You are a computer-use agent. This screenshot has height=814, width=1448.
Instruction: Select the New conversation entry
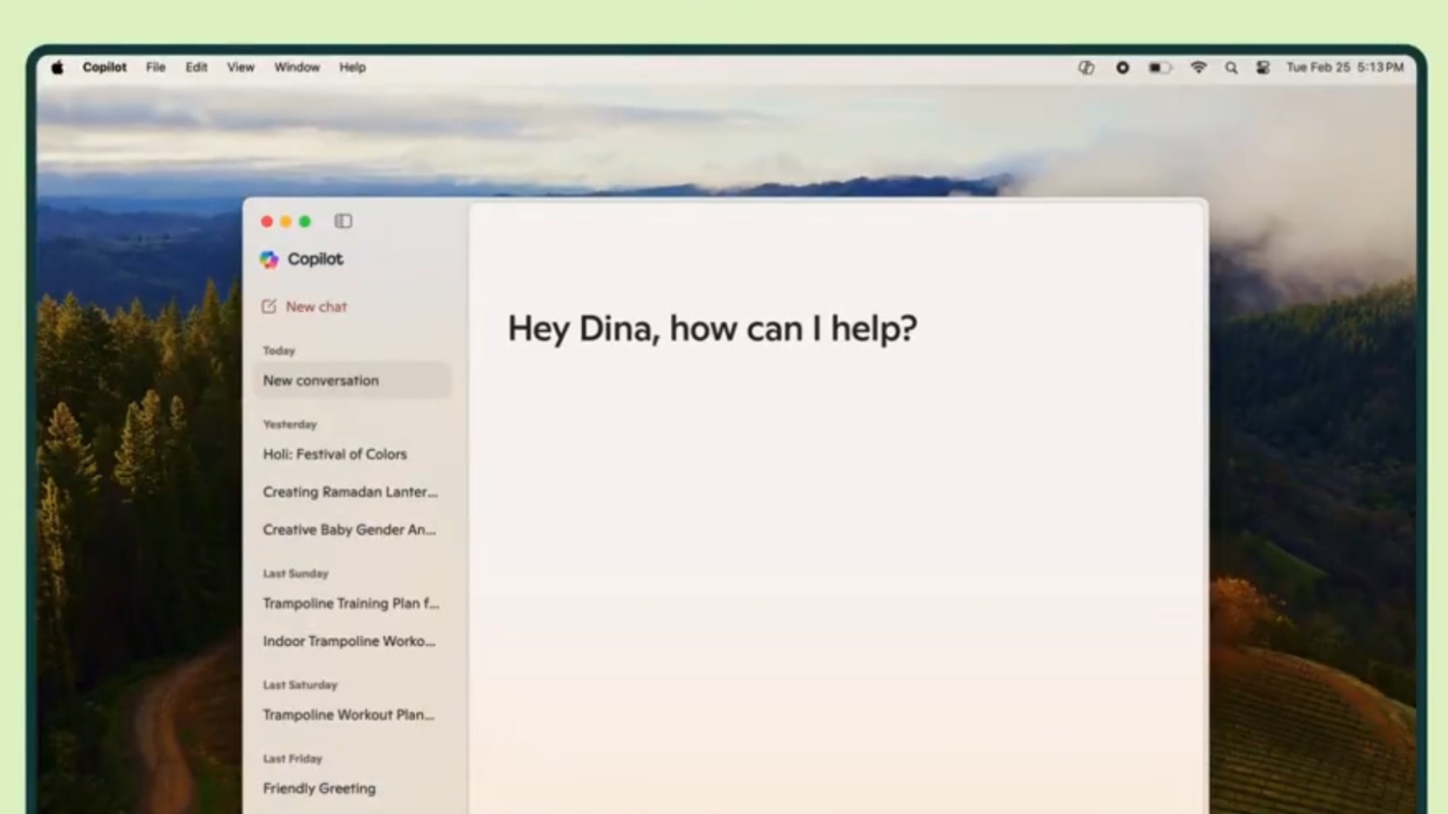click(321, 380)
